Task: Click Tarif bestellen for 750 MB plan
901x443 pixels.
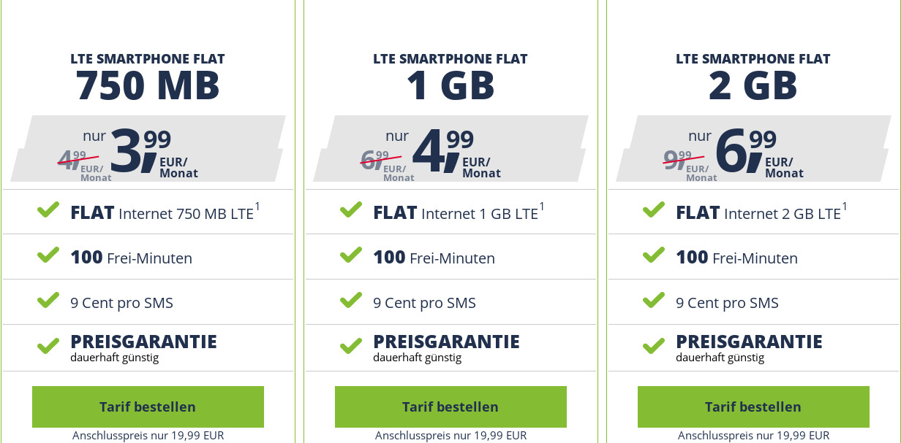Action: pyautogui.click(x=147, y=407)
